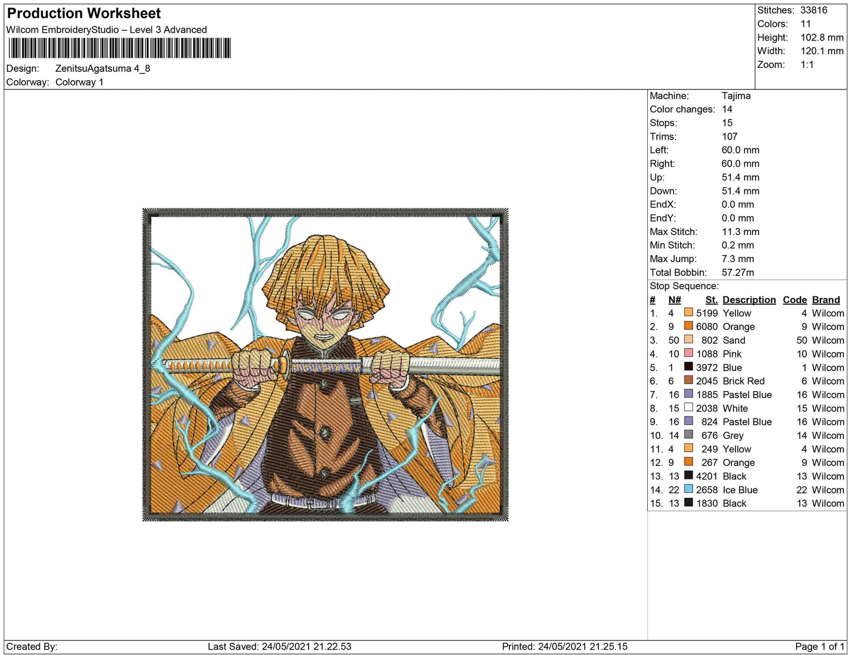Select the White color swatch
Viewport: 851px width, 655px height.
pyautogui.click(x=688, y=407)
